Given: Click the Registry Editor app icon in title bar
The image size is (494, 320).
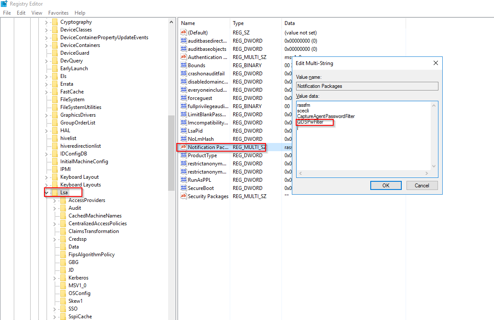Looking at the screenshot, I should point(4,4).
